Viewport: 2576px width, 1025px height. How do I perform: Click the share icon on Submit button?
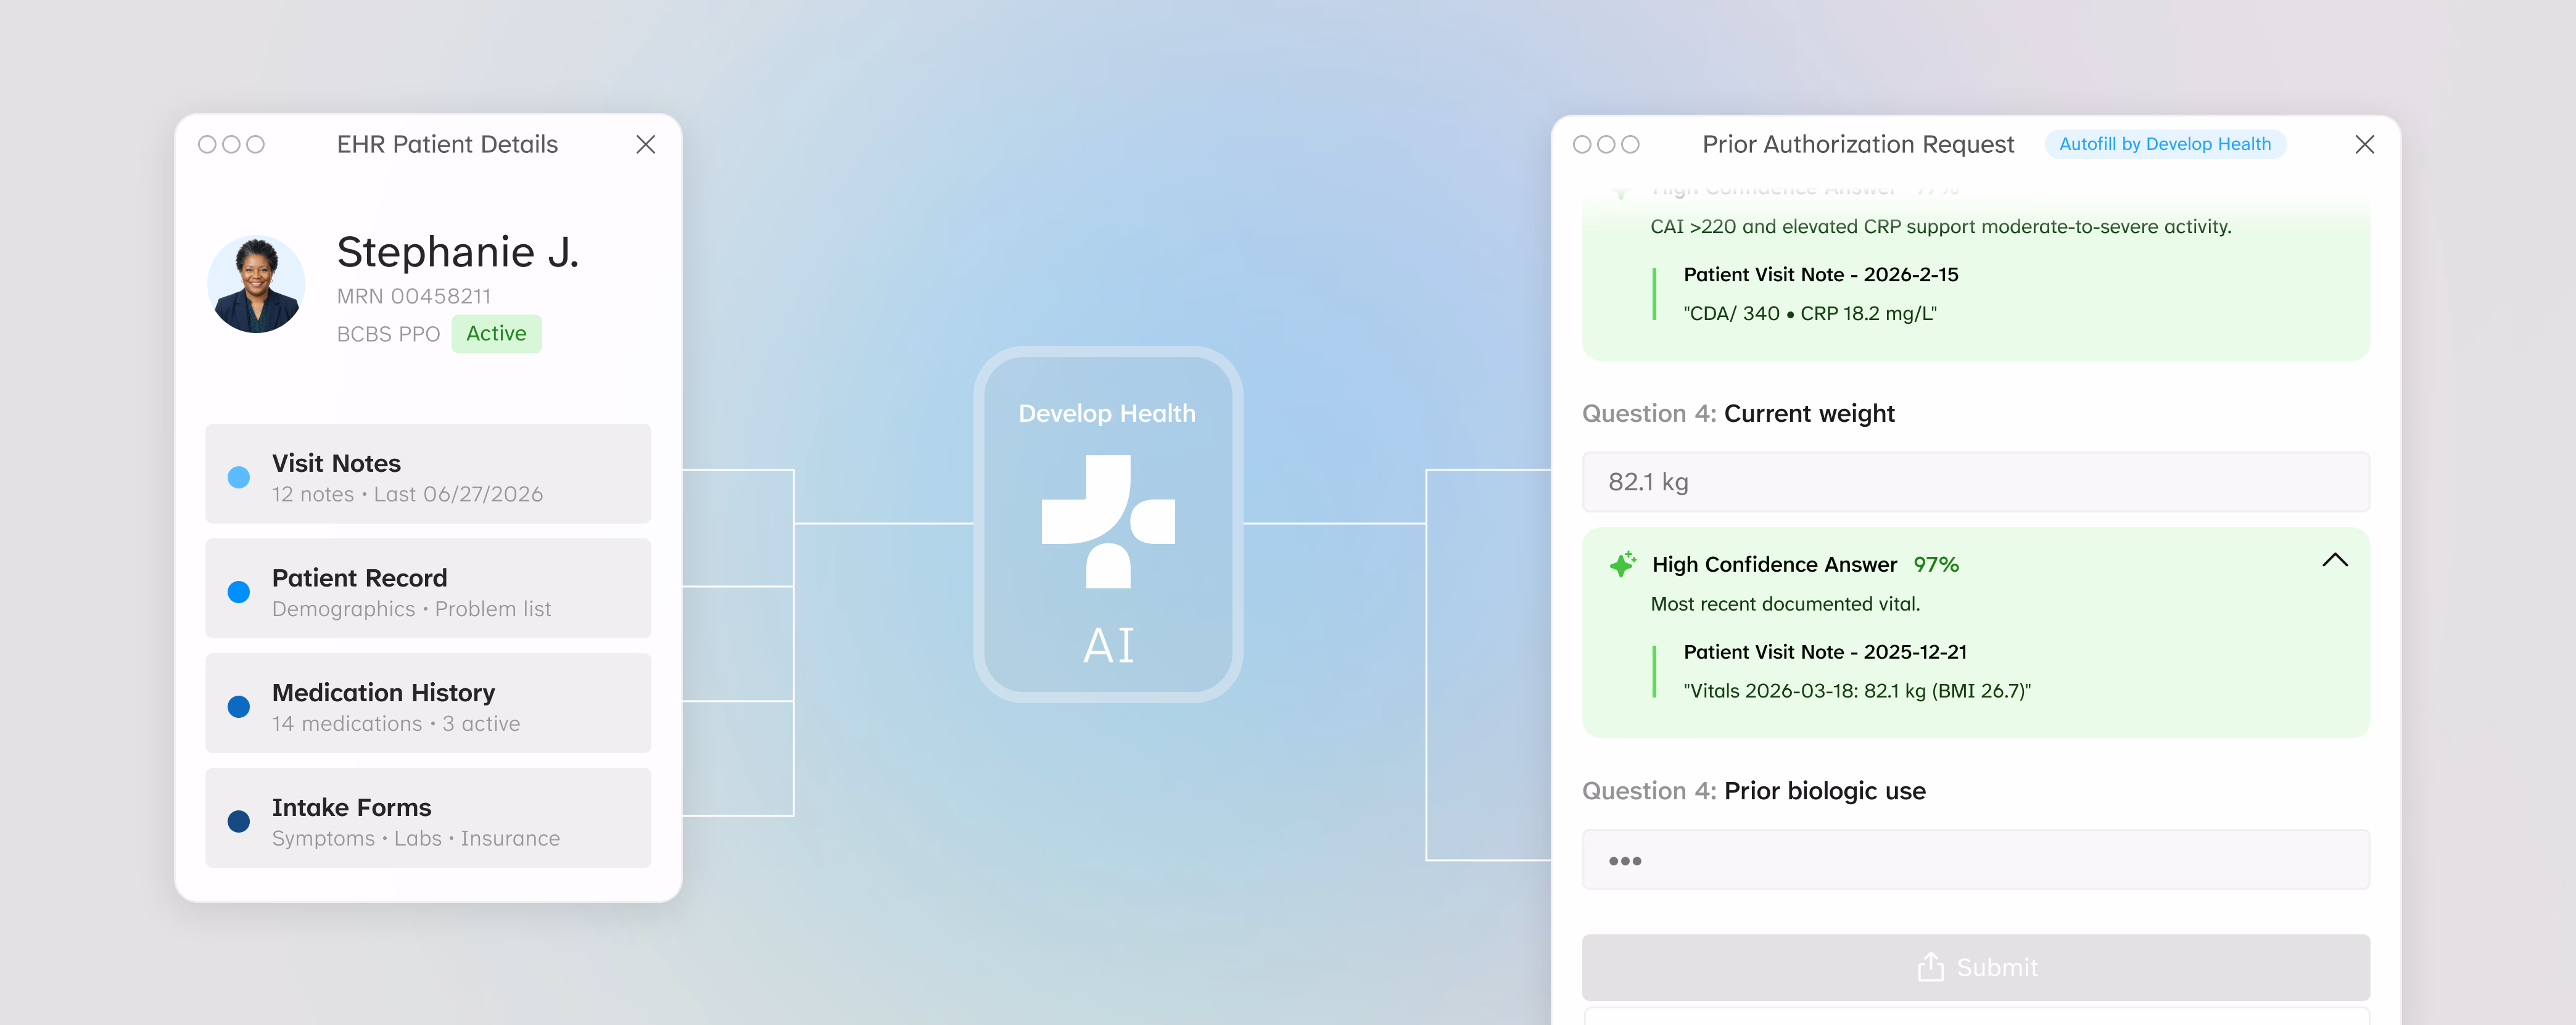(1930, 967)
